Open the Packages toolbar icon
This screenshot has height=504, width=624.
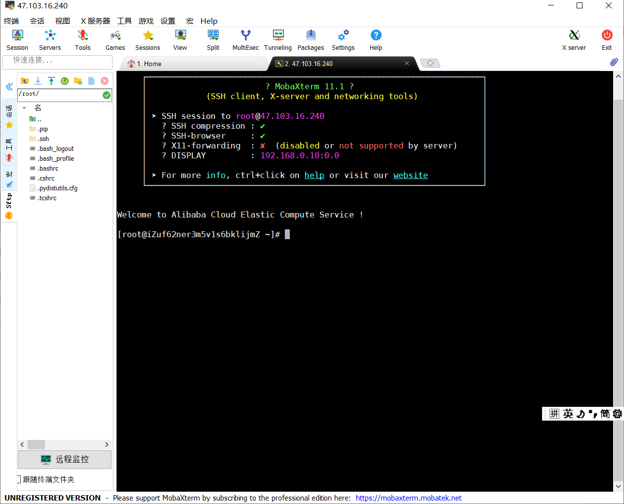click(x=311, y=40)
